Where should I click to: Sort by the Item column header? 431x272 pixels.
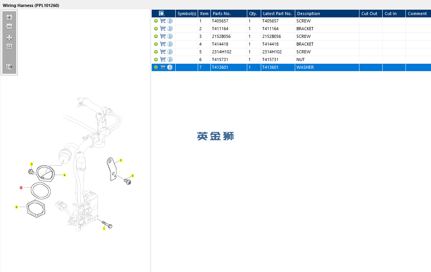pos(204,14)
